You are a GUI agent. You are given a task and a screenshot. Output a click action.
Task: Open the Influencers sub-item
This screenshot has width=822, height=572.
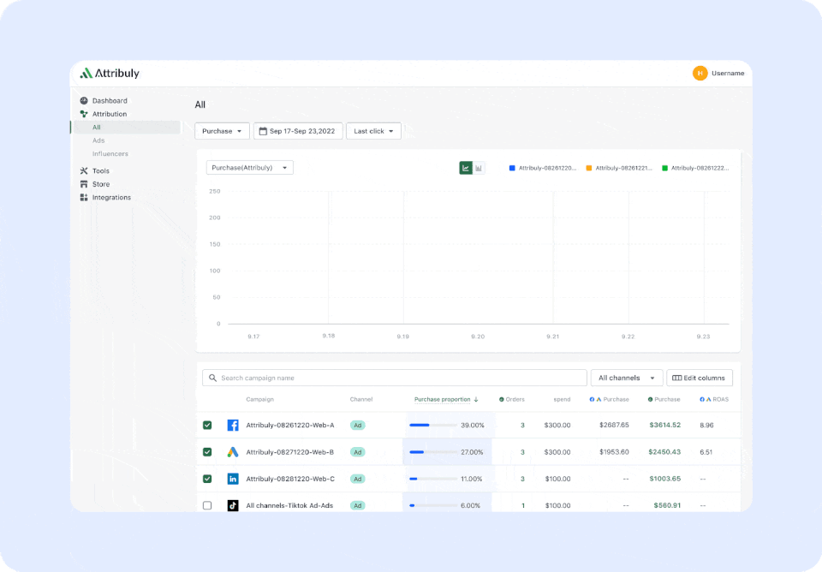pyautogui.click(x=110, y=153)
